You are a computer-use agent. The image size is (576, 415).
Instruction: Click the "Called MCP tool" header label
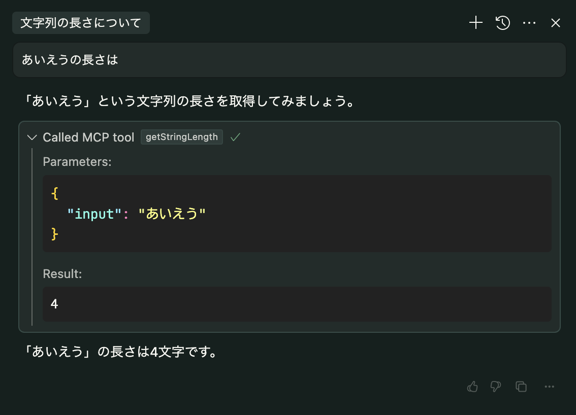point(88,137)
